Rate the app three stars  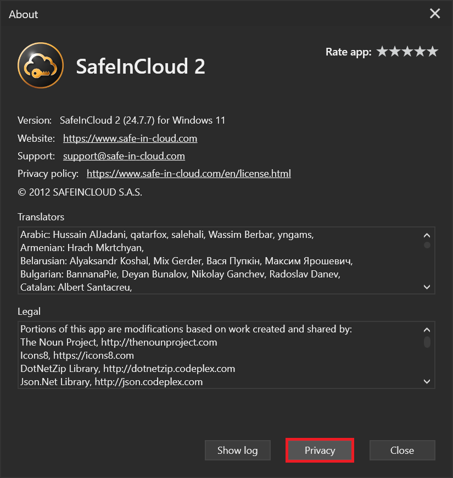pos(407,52)
